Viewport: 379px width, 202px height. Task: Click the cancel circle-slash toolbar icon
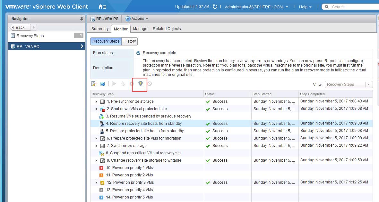pos(150,84)
